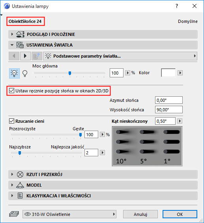Click the small black arrow at the dialog's left edge

[2, 15]
